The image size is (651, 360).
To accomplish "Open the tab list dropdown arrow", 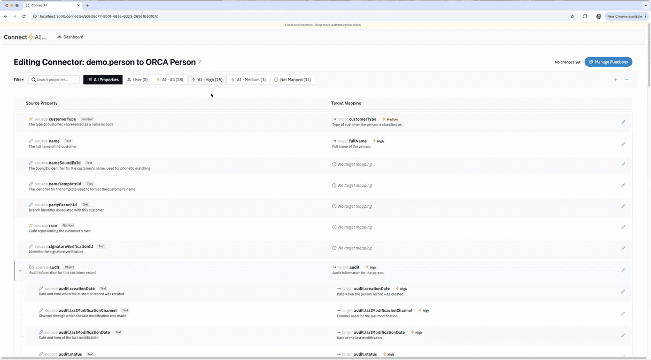I will pyautogui.click(x=645, y=5).
